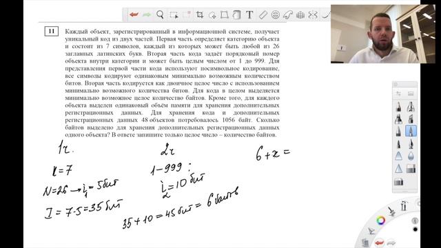Open brush settings in brush palette header
Screen dimensions: 441x248
(x=398, y=94)
